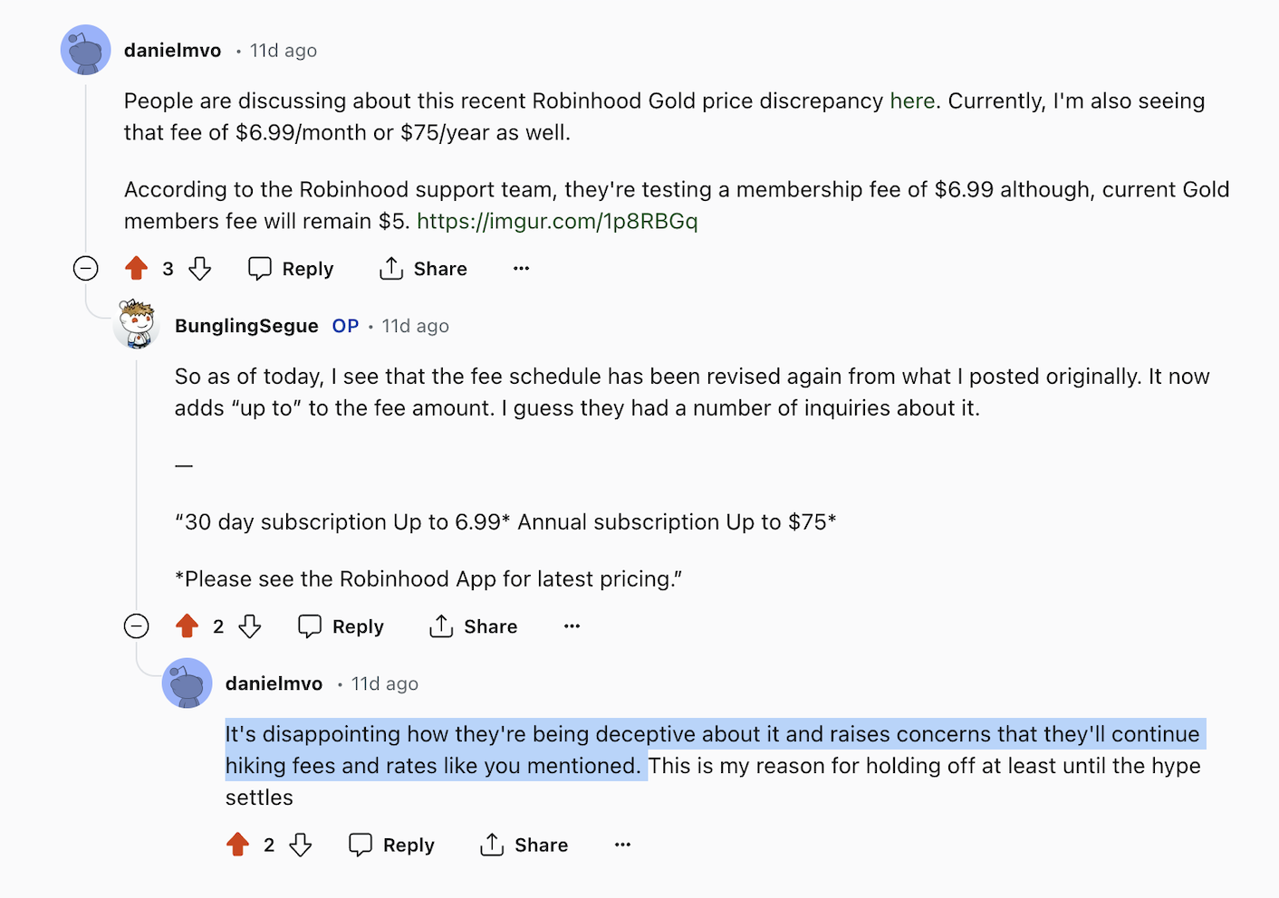Viewport: 1279px width, 898px height.
Task: Share danielmvo's top comment
Action: [423, 269]
